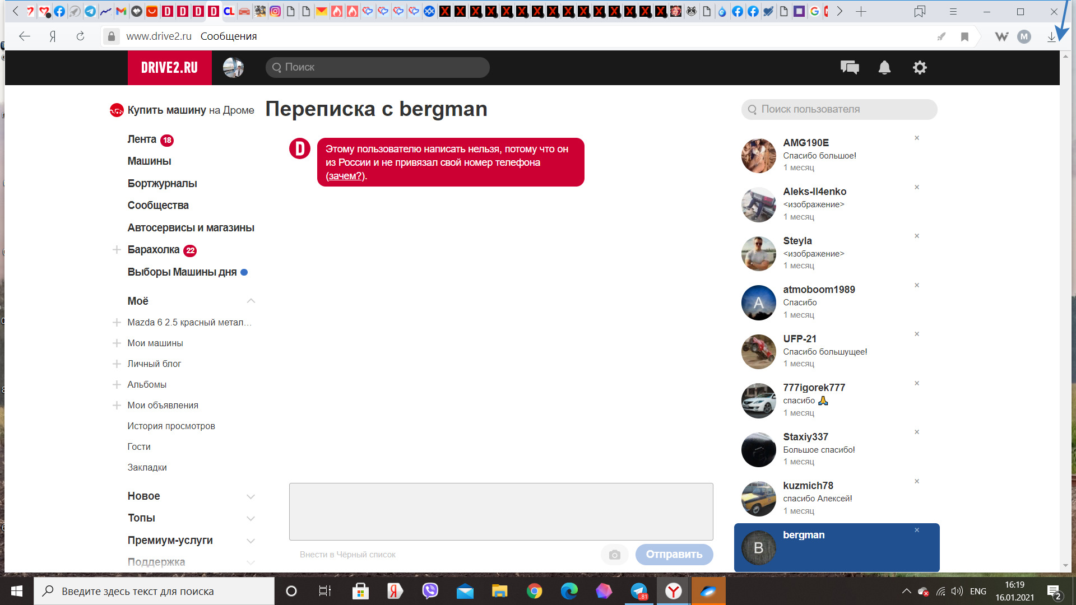The width and height of the screenshot is (1076, 605).
Task: Open user profile avatar in header
Action: point(233,68)
